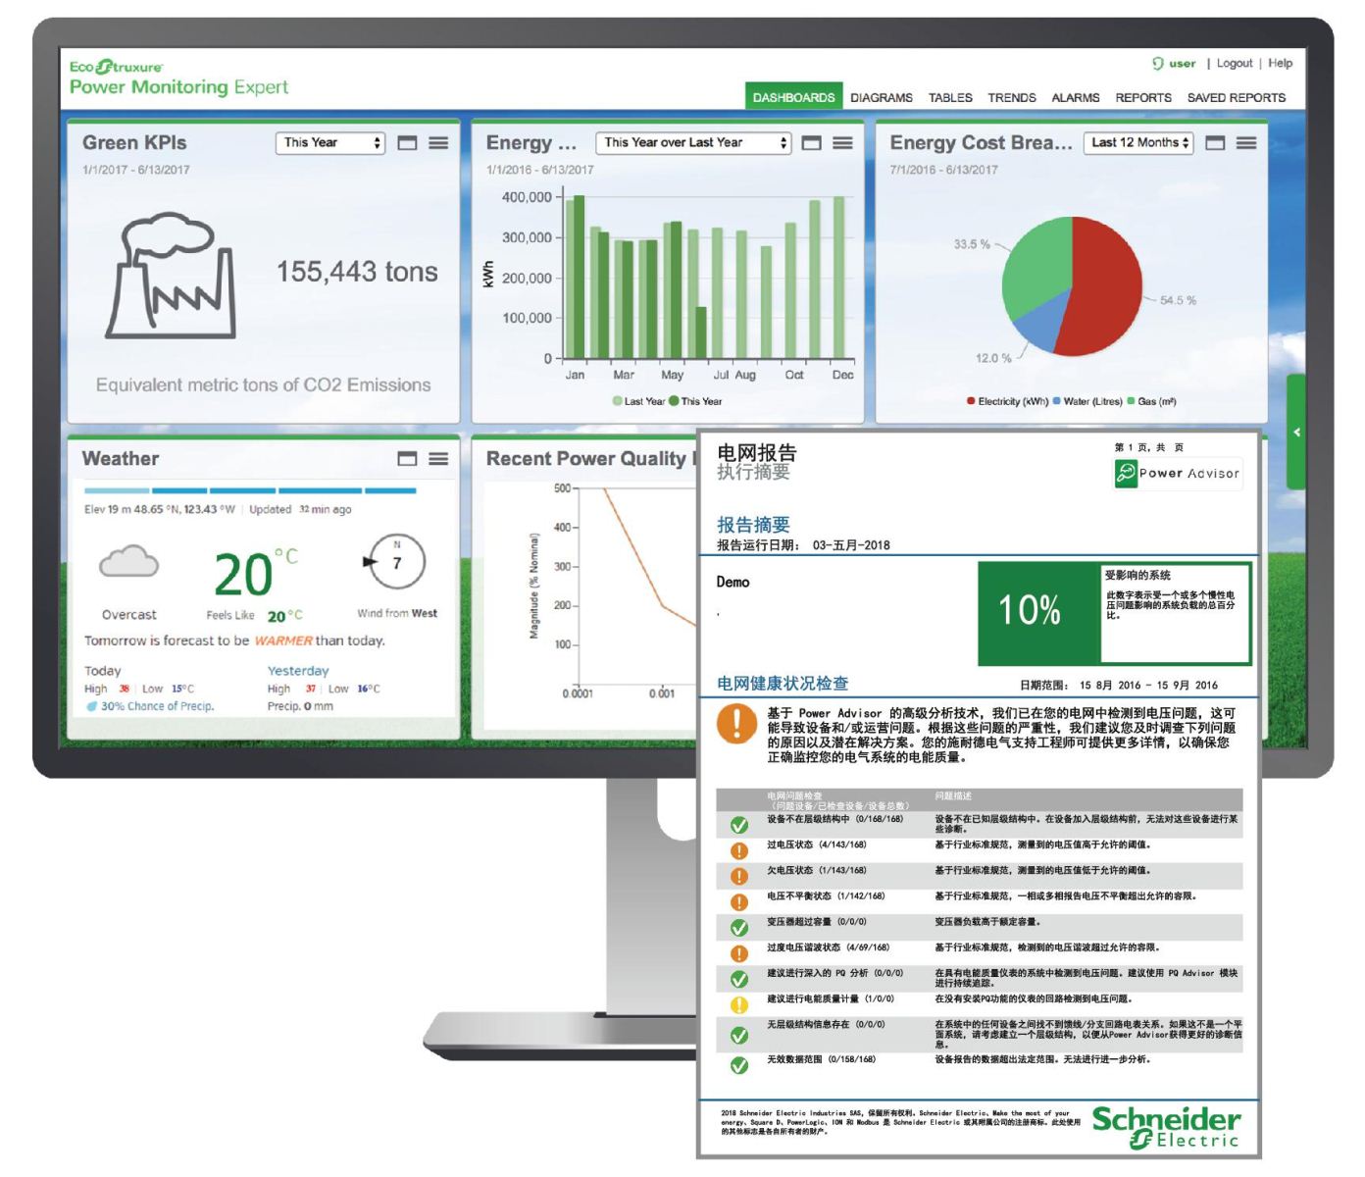
Task: Open the Green KPIs gadget menu icon
Action: pos(438,143)
